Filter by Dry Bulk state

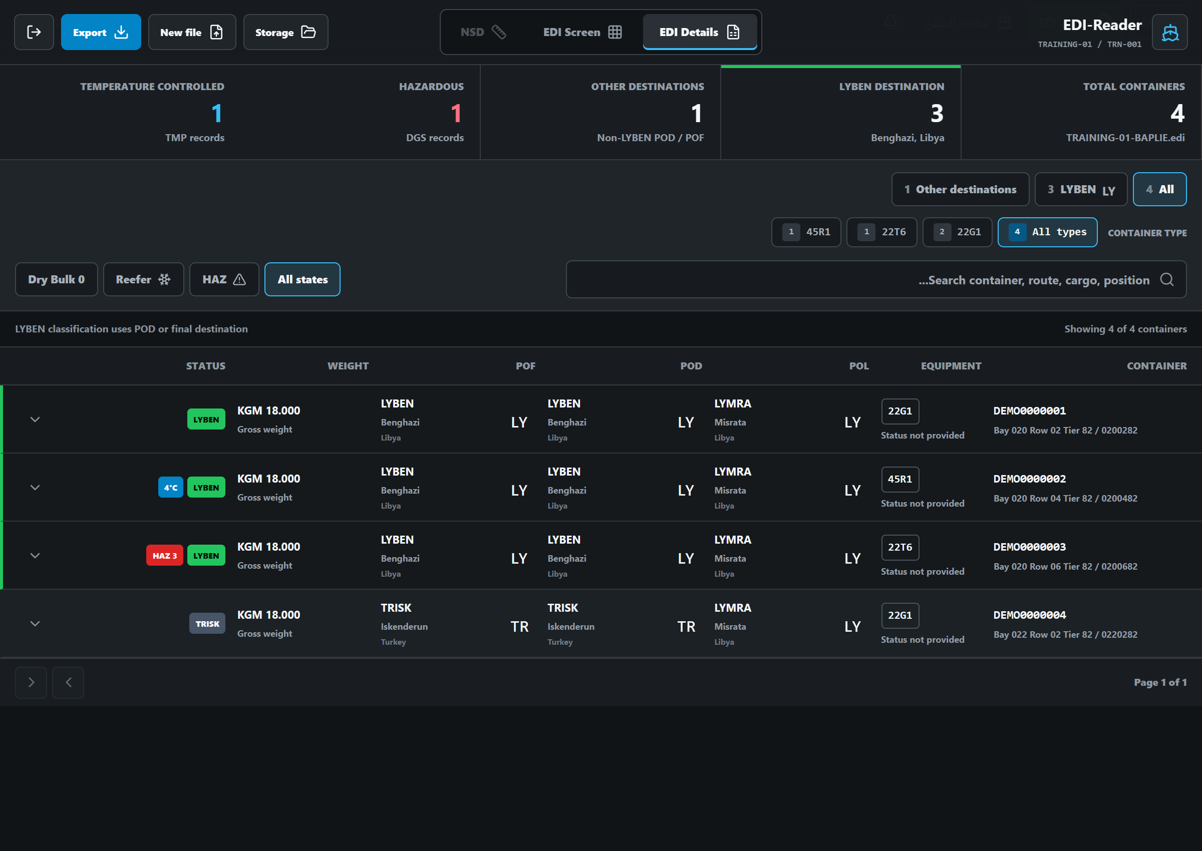pos(57,279)
